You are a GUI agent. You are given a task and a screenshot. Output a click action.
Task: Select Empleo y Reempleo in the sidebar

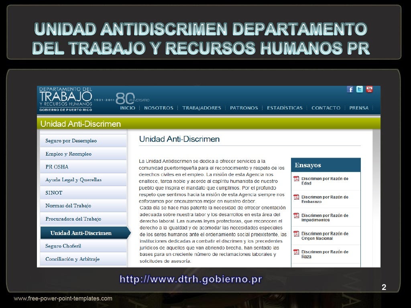click(83, 154)
